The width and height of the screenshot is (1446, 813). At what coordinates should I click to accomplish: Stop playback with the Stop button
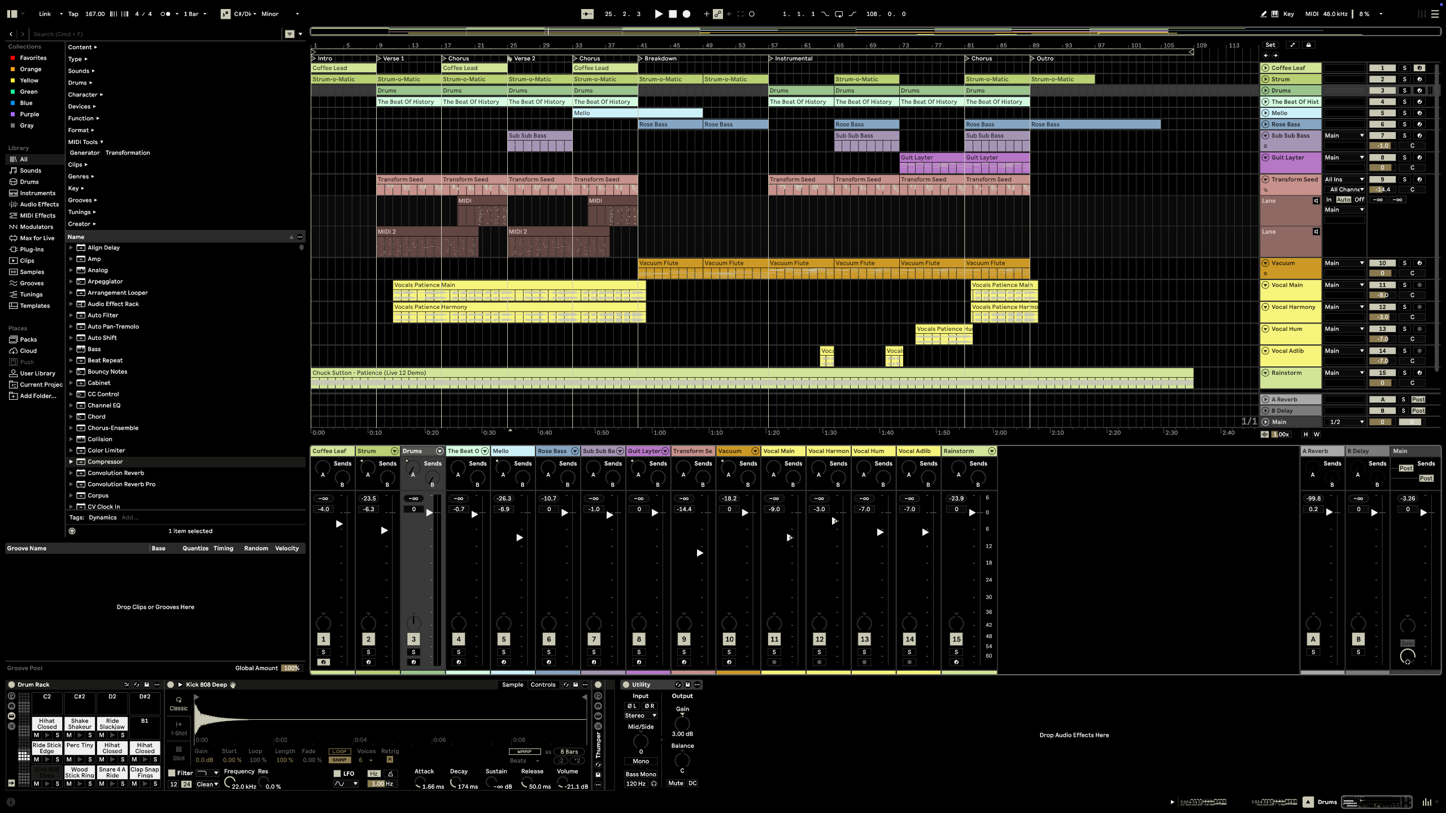coord(673,14)
